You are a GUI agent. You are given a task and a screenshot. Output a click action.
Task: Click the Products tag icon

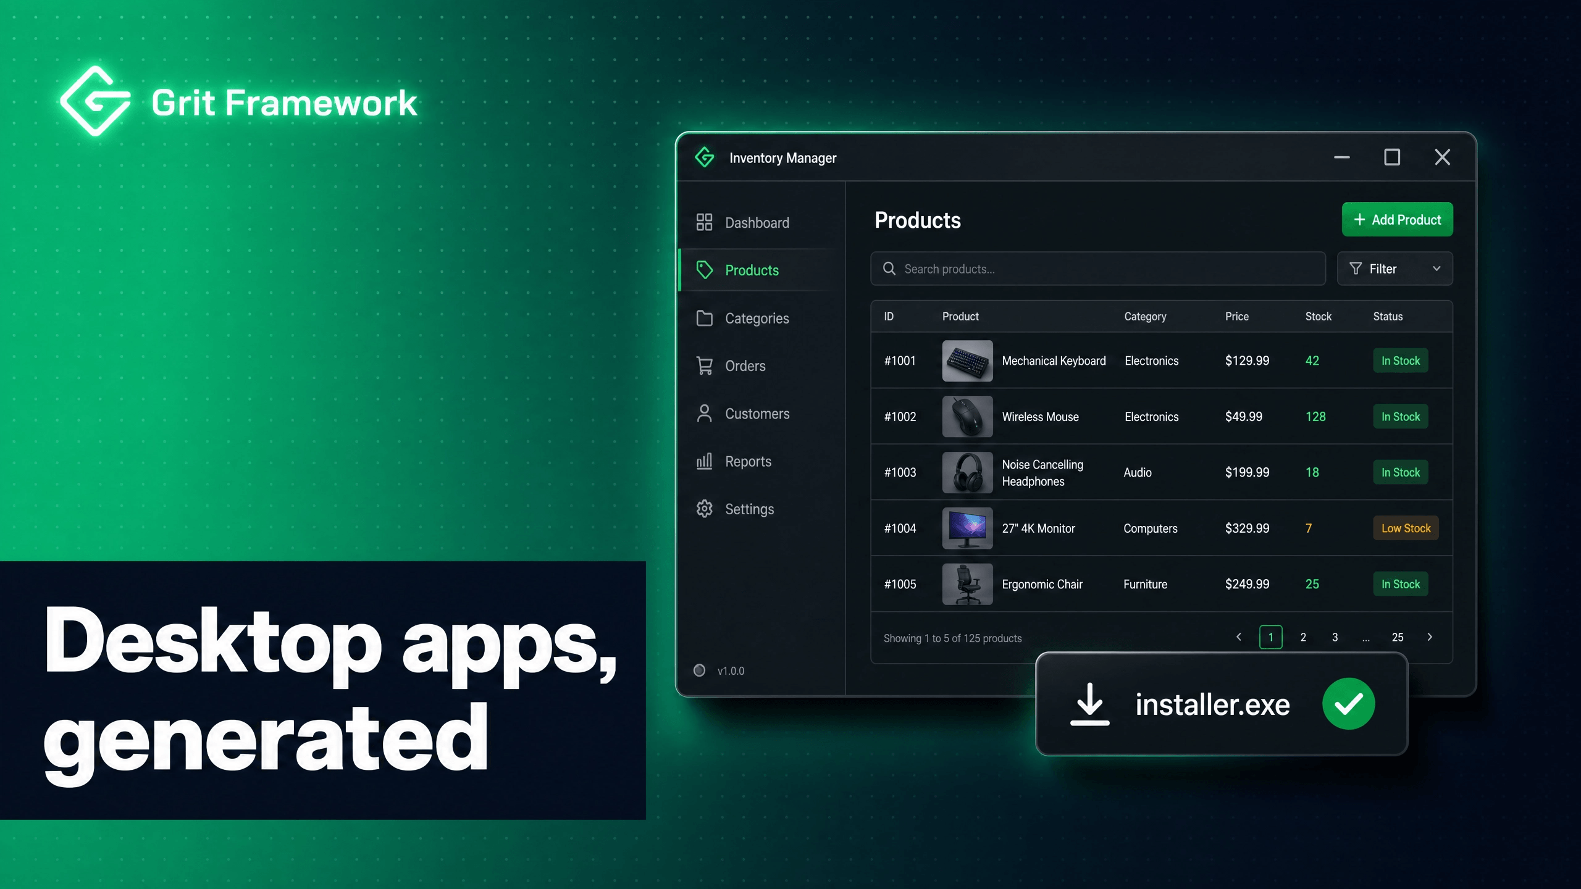click(x=704, y=270)
